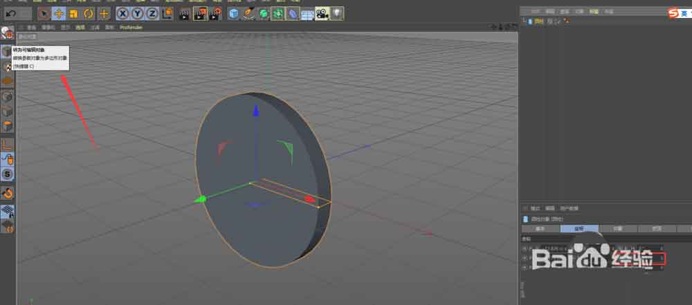692x305 pixels.
Task: Switch to Edges mode
Action: tap(8, 111)
